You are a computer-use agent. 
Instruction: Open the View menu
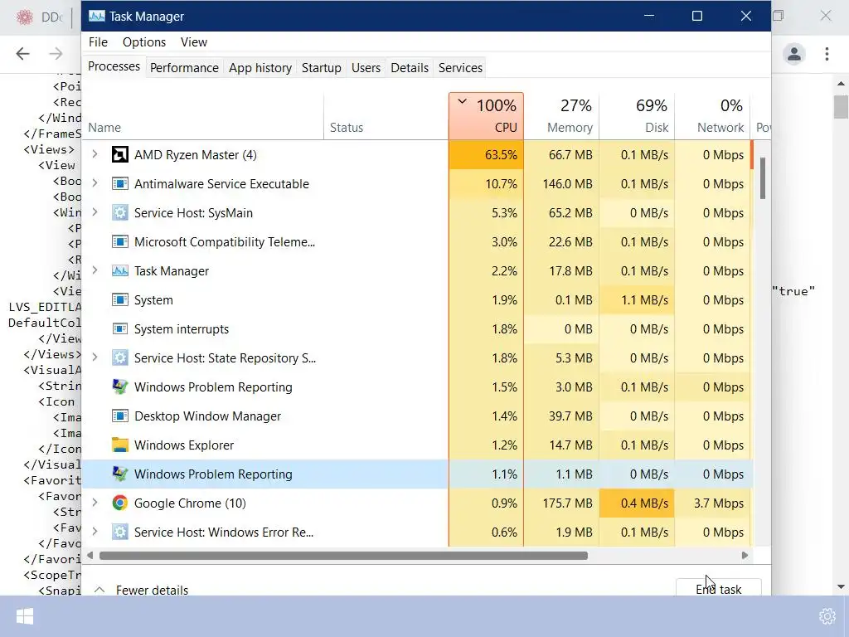point(194,42)
